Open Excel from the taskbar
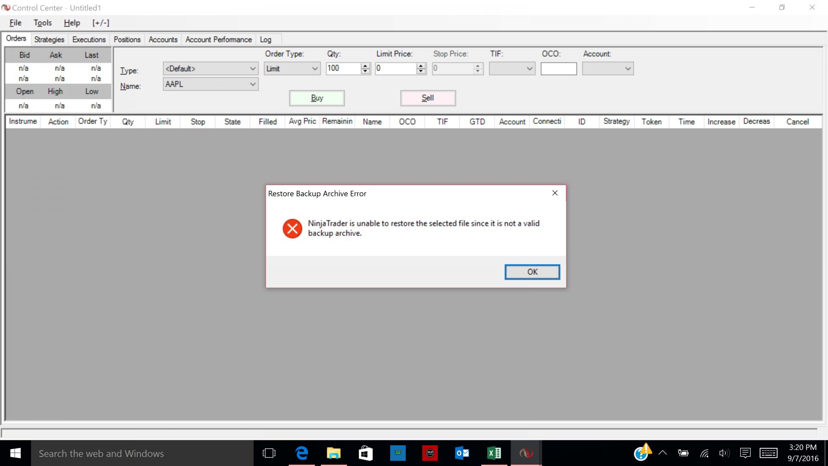This screenshot has width=828, height=466. [494, 453]
